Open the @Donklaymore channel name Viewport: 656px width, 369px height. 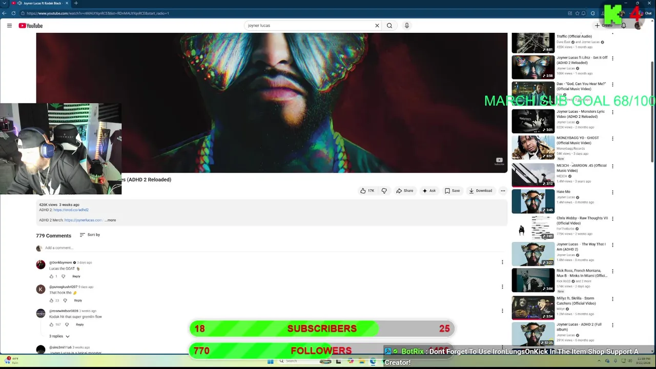(60, 262)
